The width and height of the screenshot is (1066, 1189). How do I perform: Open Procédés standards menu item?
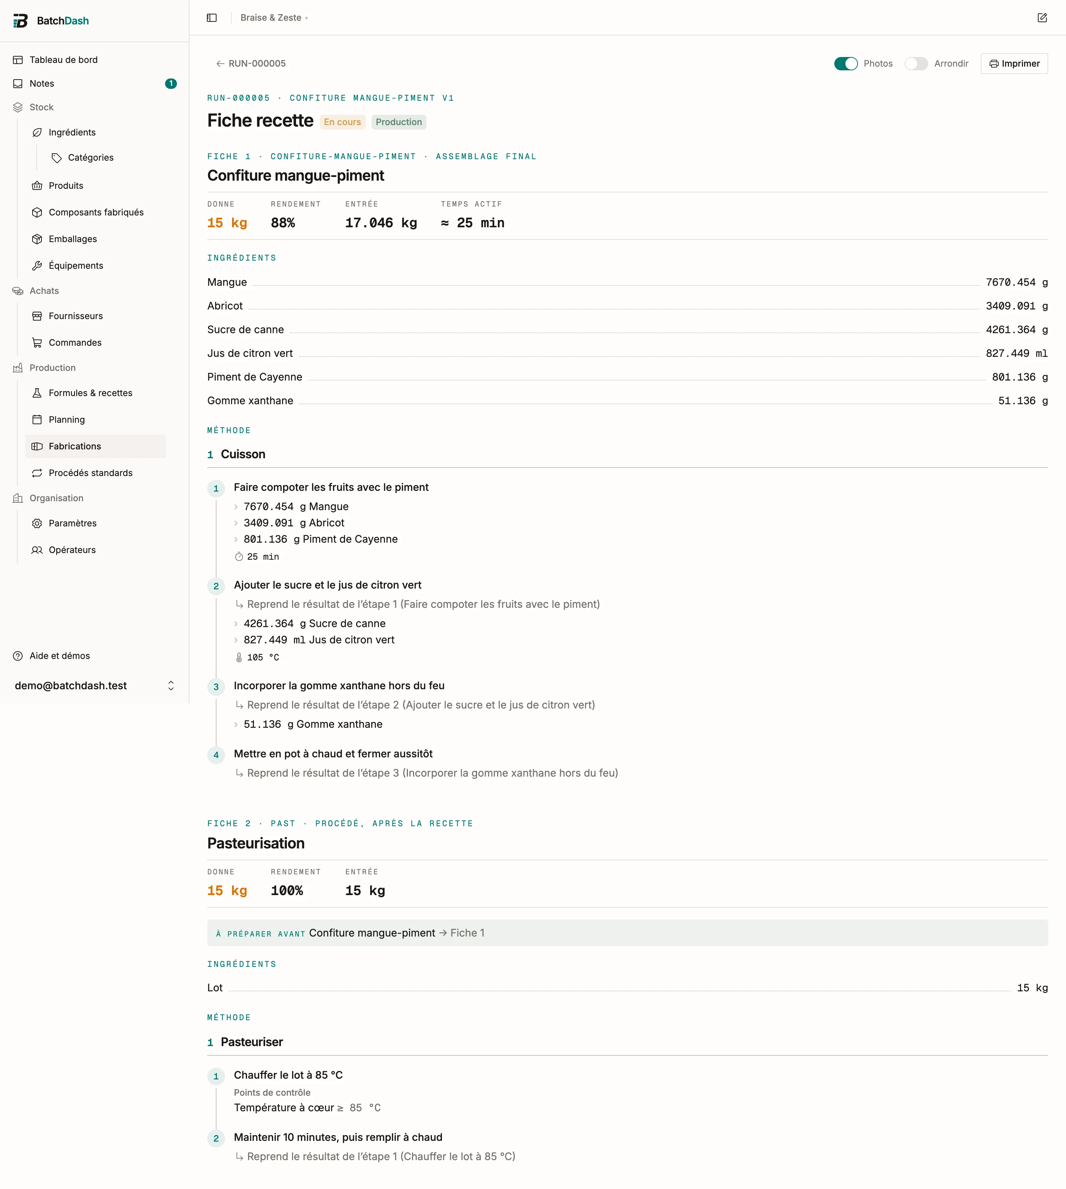(95, 473)
